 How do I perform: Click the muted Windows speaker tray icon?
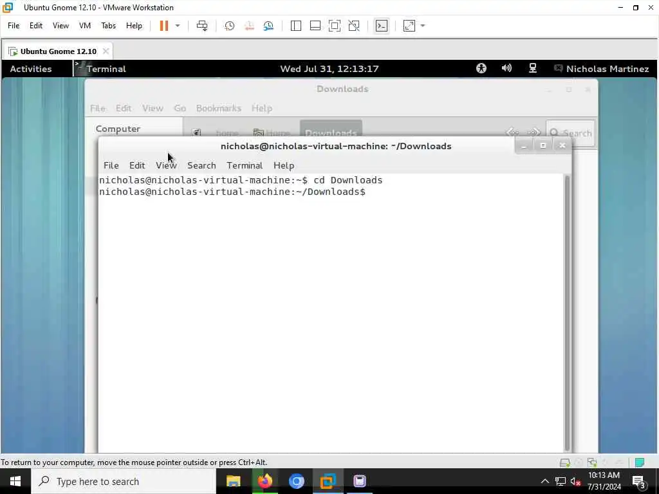(x=576, y=481)
